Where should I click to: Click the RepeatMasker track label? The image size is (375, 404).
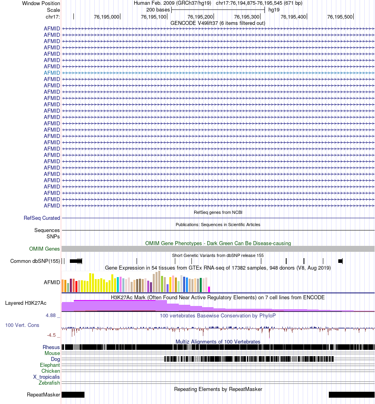(43, 395)
